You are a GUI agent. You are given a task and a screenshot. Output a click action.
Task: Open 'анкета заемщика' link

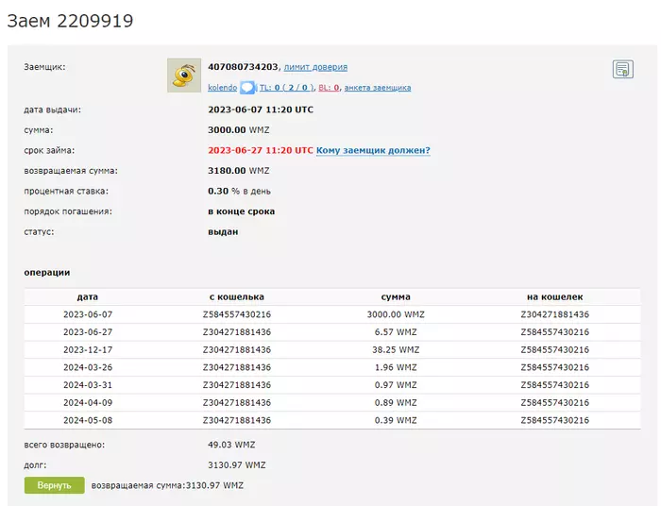tap(378, 88)
